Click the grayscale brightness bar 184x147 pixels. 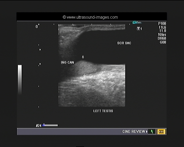pos(20,79)
